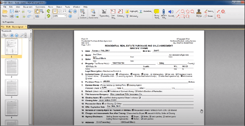
Task: Toggle Seller's Election of Remedies checkbox
Action: (136, 91)
